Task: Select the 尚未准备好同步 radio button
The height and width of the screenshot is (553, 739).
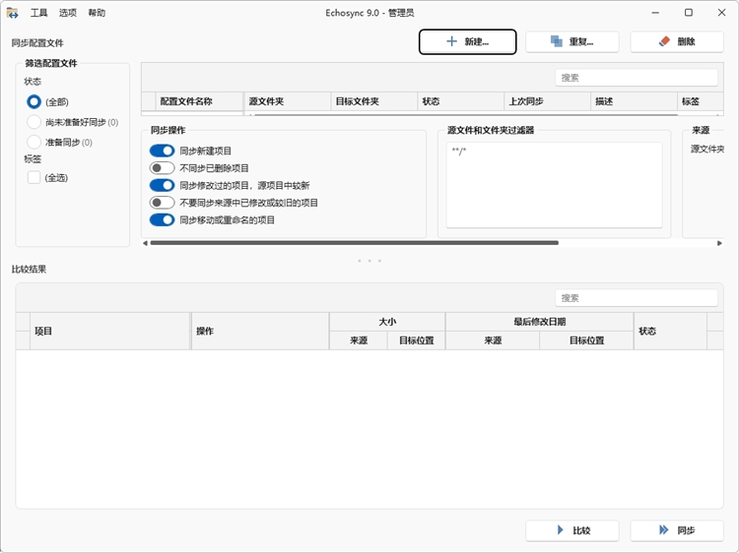Action: (x=34, y=122)
